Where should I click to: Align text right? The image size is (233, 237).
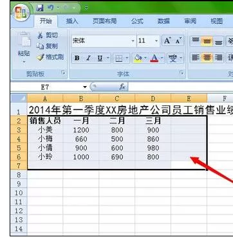point(218,58)
